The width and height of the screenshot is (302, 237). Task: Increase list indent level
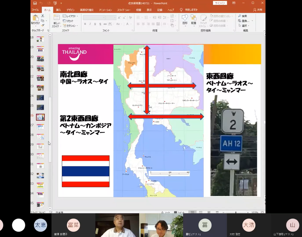point(159,17)
